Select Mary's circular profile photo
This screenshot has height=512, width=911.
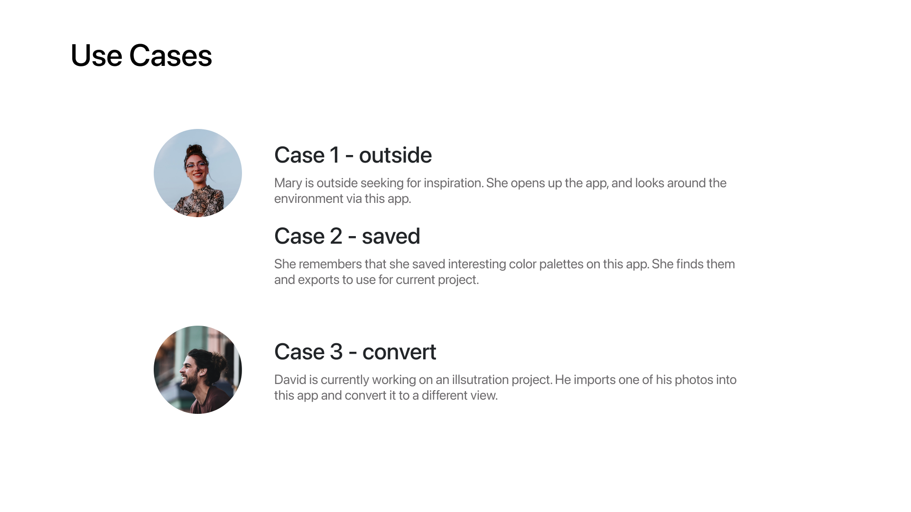198,173
